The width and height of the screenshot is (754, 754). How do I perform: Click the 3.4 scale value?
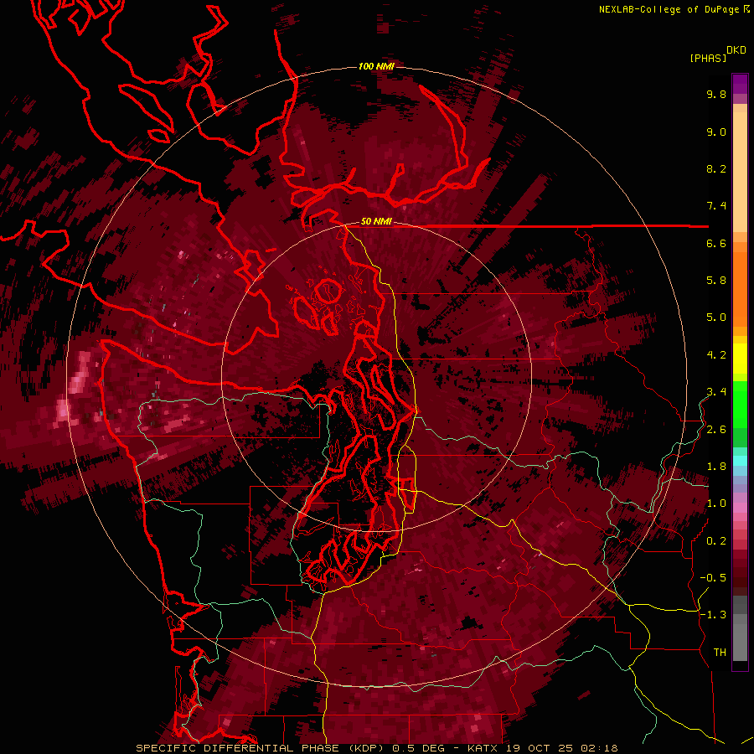point(716,392)
